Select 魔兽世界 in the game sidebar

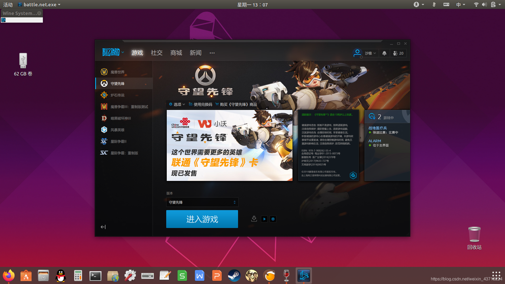point(124,72)
